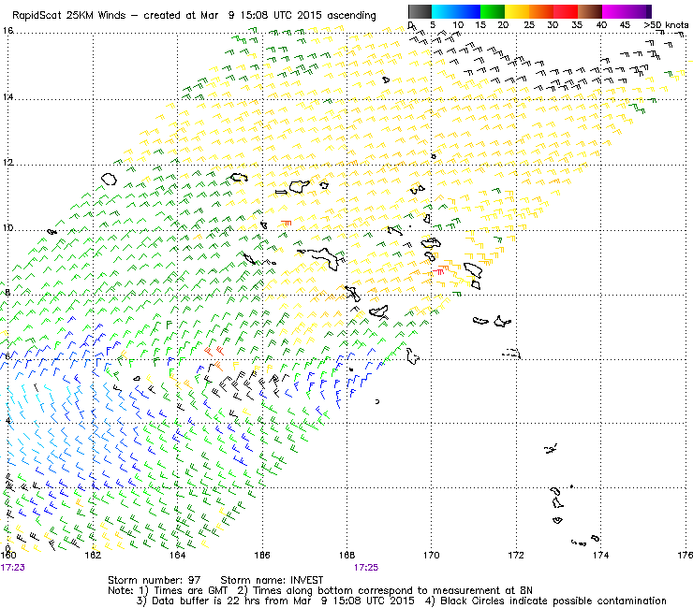
Task: Click longitude axis label 170
Action: [432, 555]
